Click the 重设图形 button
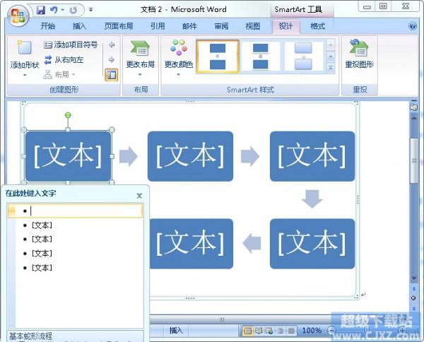424x342 pixels. click(x=360, y=54)
